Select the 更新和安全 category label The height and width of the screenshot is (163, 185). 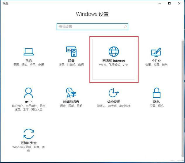click(x=29, y=143)
